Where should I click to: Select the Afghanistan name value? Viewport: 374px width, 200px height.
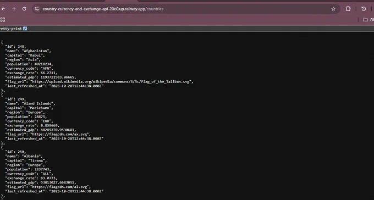(x=36, y=51)
